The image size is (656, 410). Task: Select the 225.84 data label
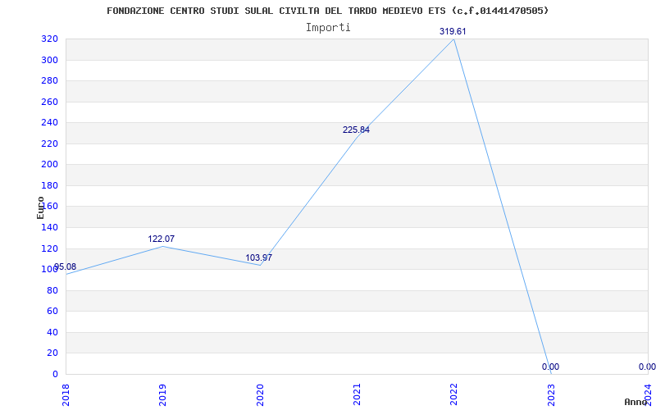[x=356, y=130]
